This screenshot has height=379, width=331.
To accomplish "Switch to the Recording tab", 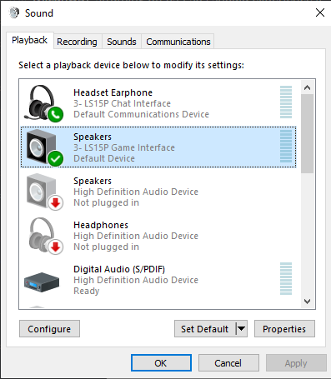I will (77, 42).
